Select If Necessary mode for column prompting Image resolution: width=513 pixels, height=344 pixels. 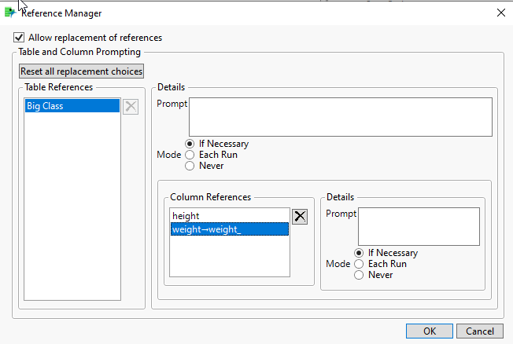point(360,253)
